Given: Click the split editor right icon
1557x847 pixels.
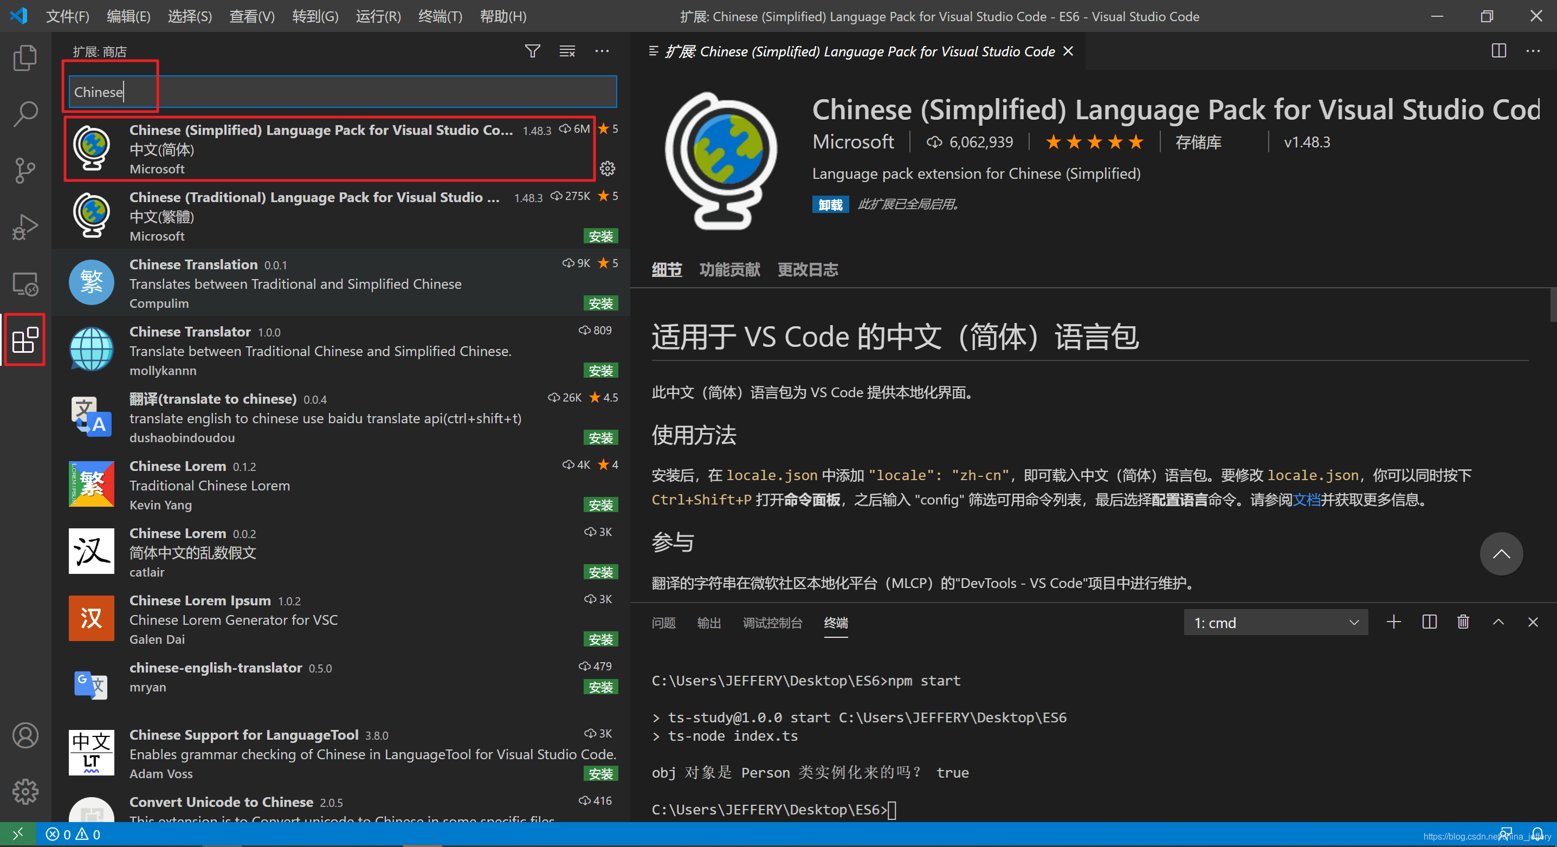Looking at the screenshot, I should [x=1498, y=51].
